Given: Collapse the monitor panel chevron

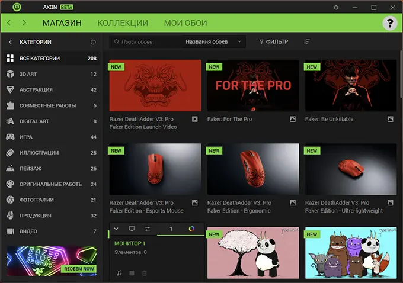Looking at the screenshot, I should (x=116, y=229).
